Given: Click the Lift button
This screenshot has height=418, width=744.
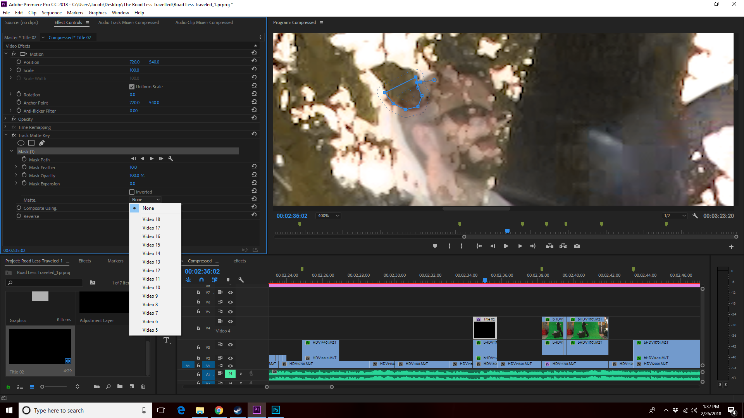Looking at the screenshot, I should (x=549, y=246).
